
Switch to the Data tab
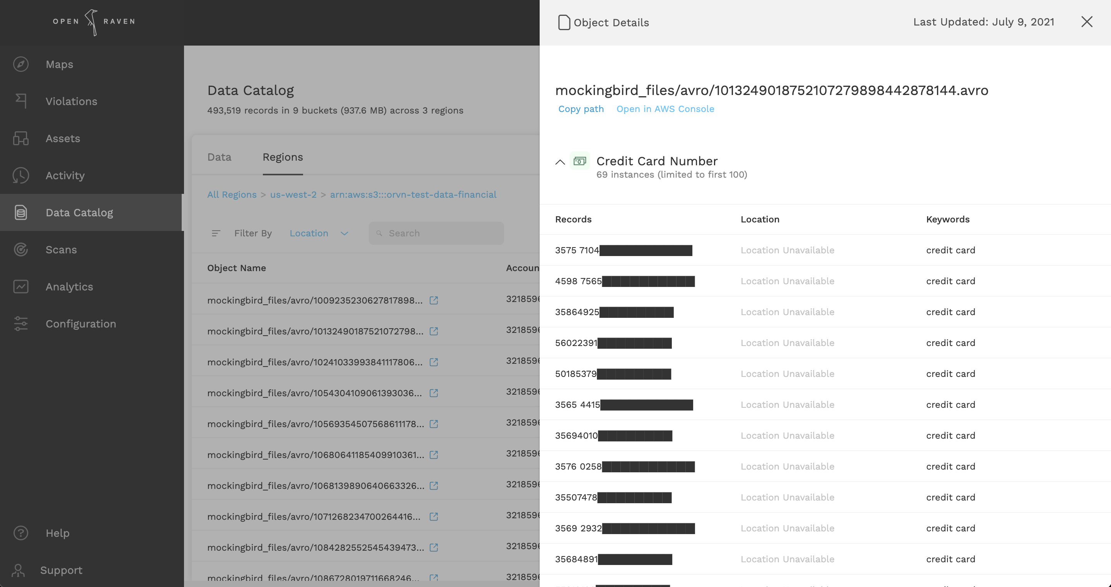click(219, 157)
